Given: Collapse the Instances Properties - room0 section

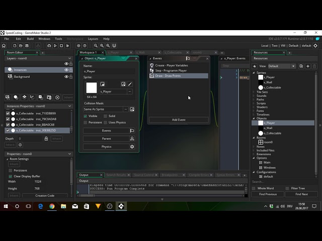Looking at the screenshot, I should click(69, 106).
